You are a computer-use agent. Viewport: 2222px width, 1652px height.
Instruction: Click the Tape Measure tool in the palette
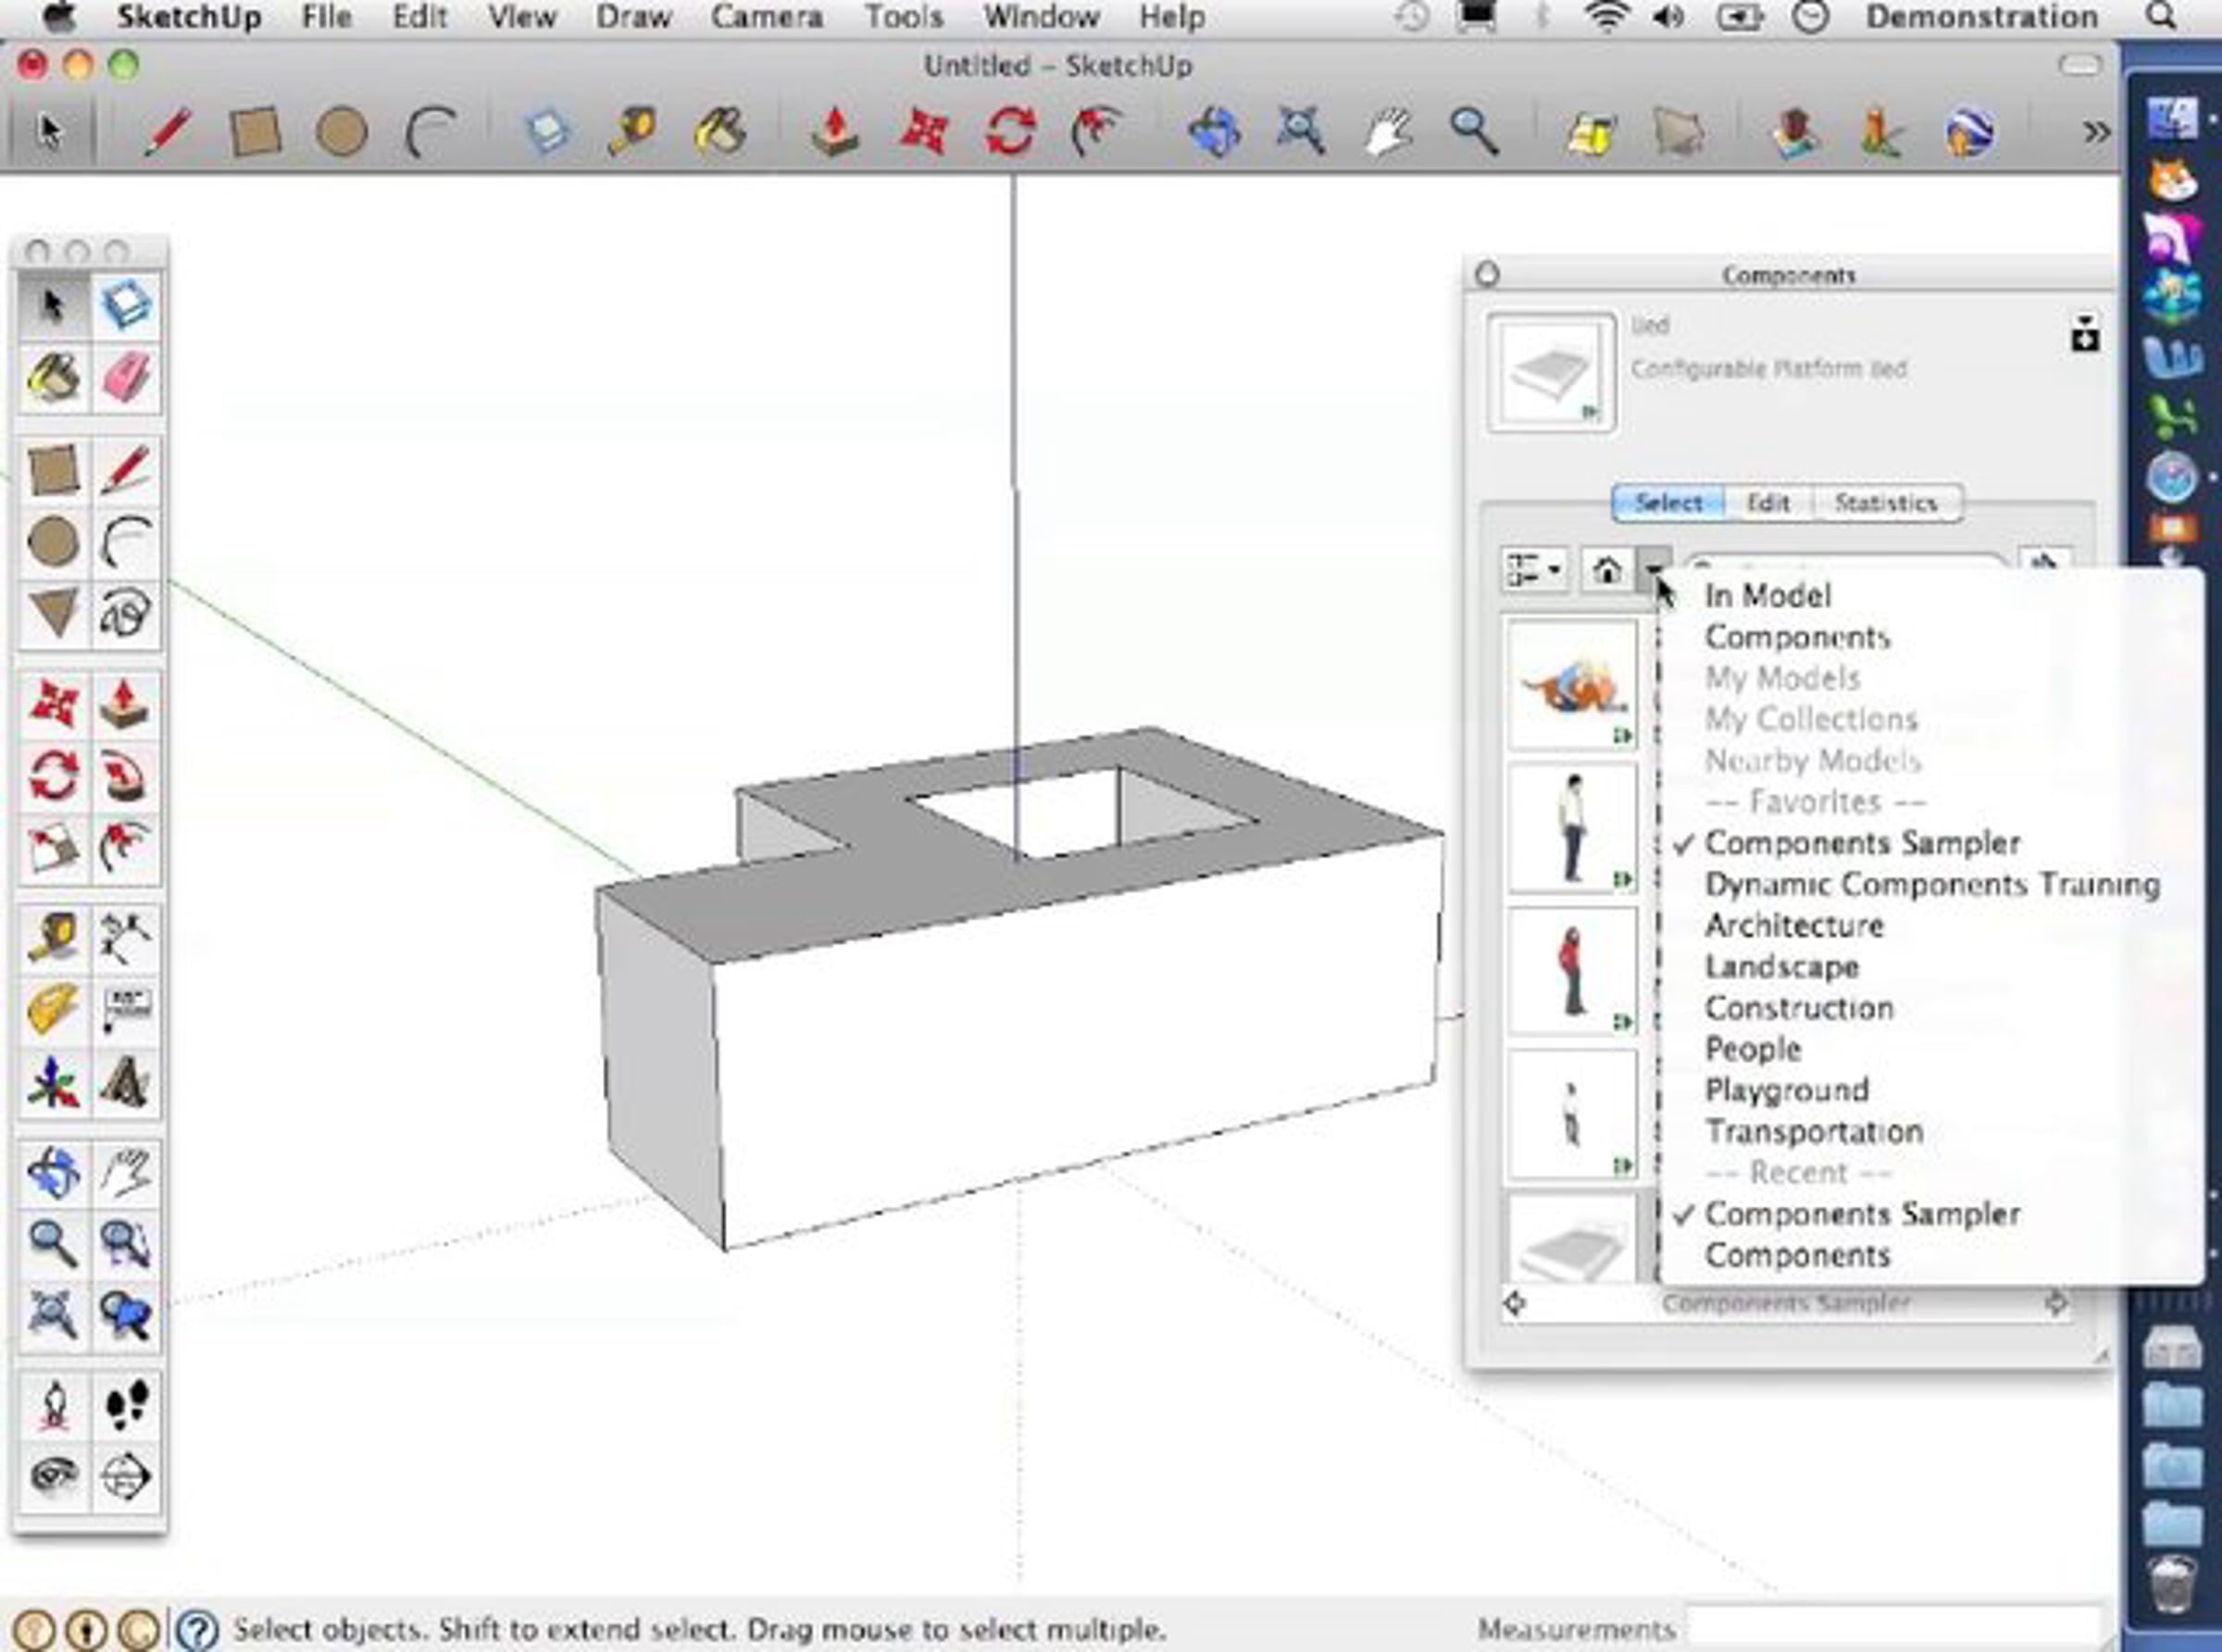point(53,938)
